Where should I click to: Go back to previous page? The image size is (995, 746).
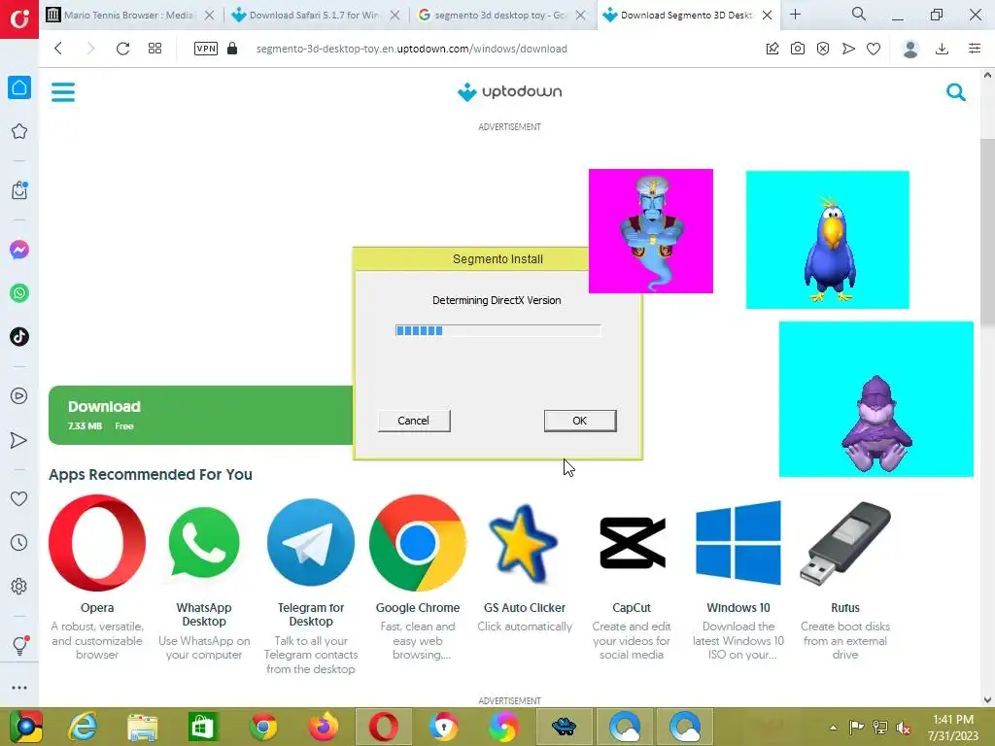point(58,49)
